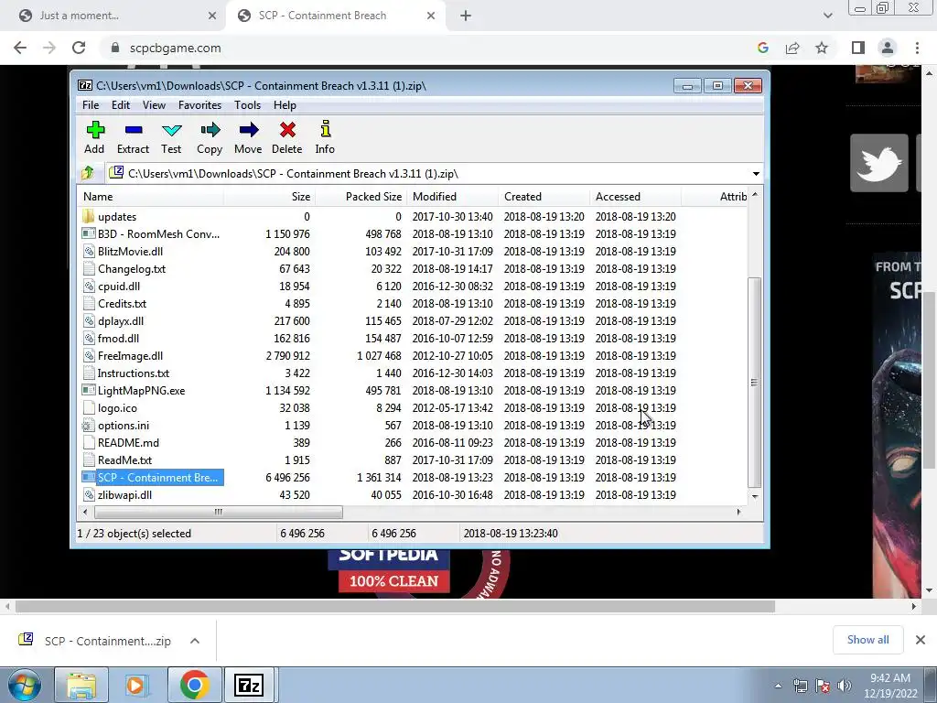
Task: Select LightMapPNG.exe file icon
Action: tap(89, 390)
